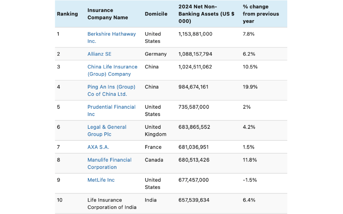This screenshot has height=214, width=343.
Task: Click the 19.9% change value
Action: point(250,87)
